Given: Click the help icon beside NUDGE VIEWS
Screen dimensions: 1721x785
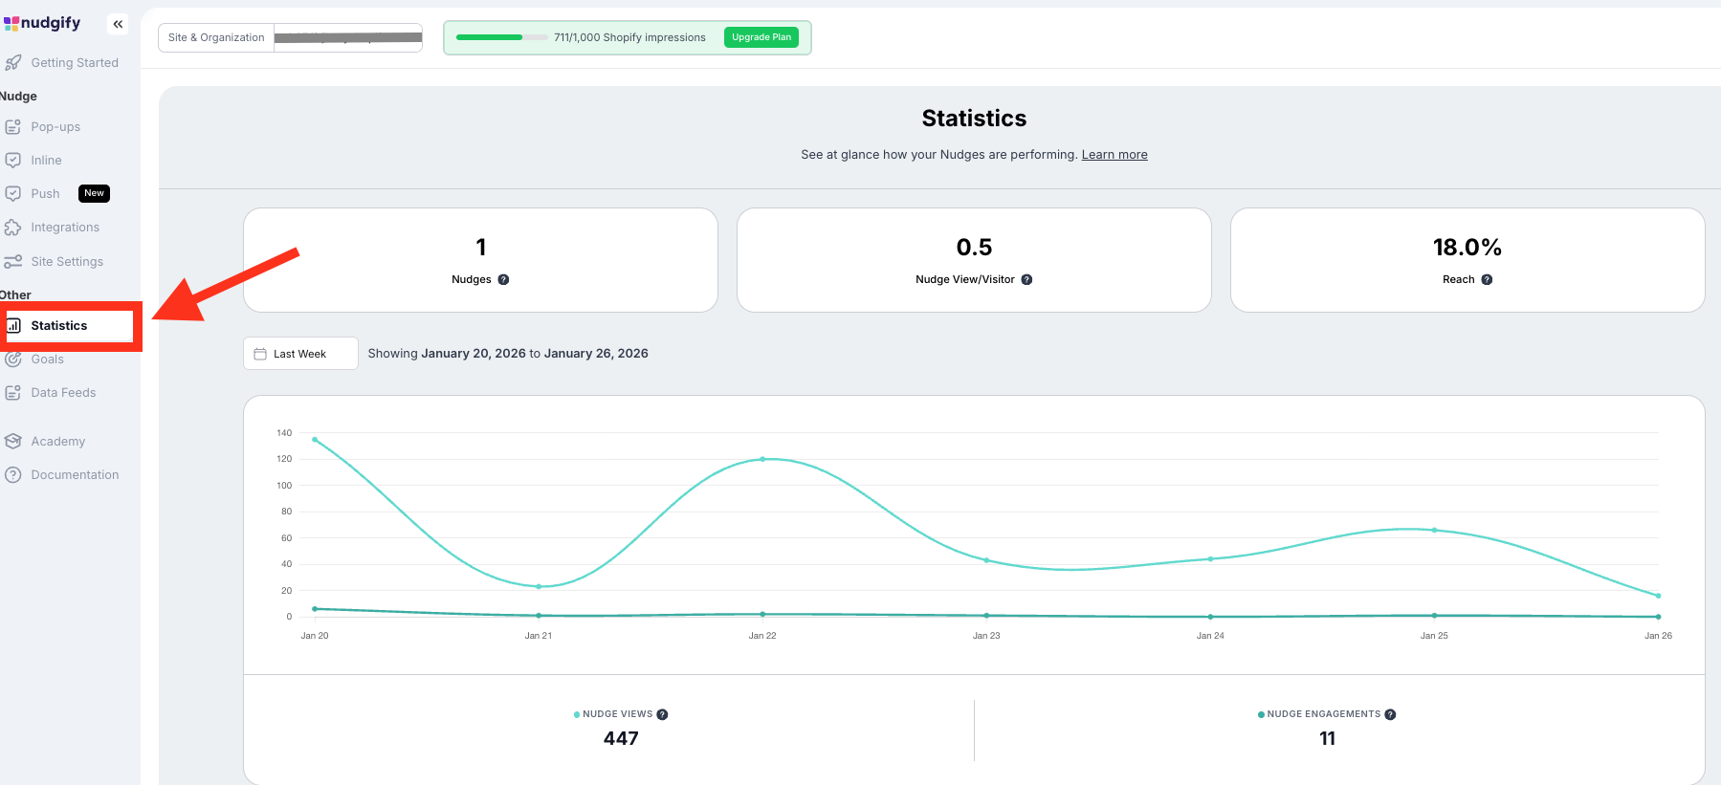Looking at the screenshot, I should [x=662, y=715].
